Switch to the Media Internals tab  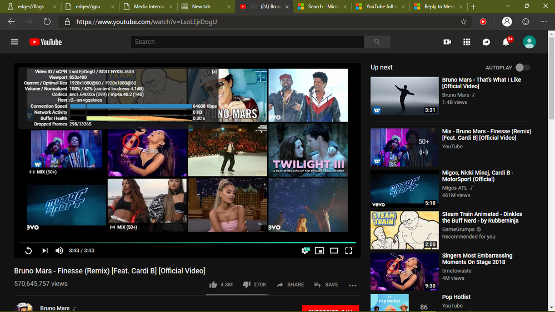pyautogui.click(x=149, y=6)
